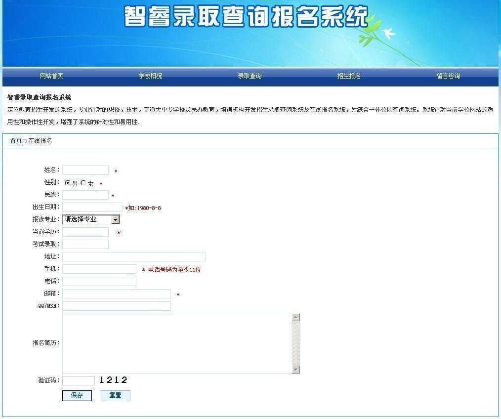Click the 报名简历 scrollbar down arrow

pyautogui.click(x=296, y=370)
